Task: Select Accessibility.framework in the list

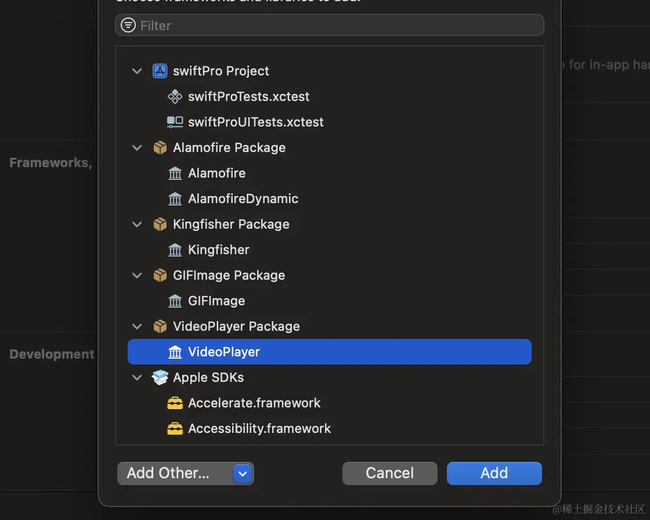Action: tap(259, 428)
